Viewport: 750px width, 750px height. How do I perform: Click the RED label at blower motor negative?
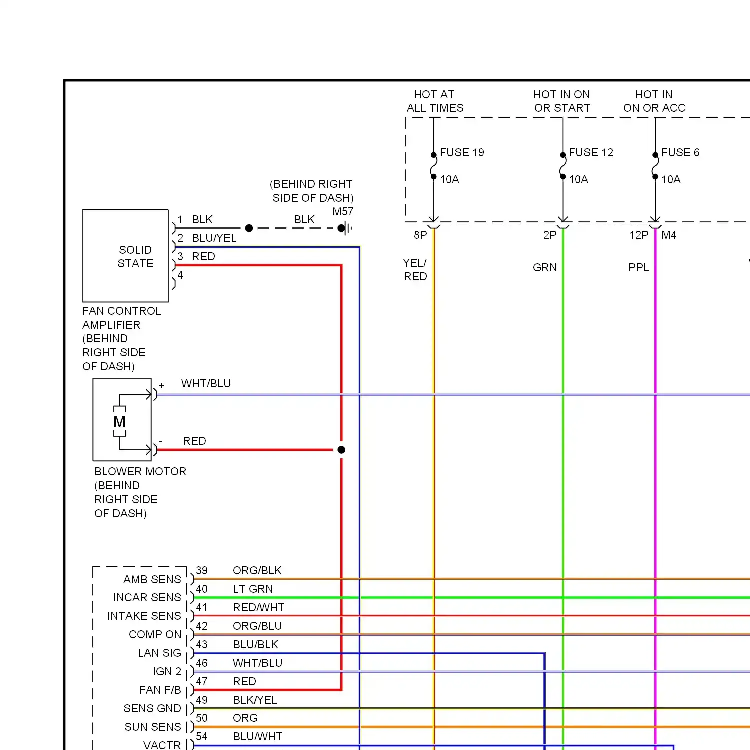coord(194,441)
